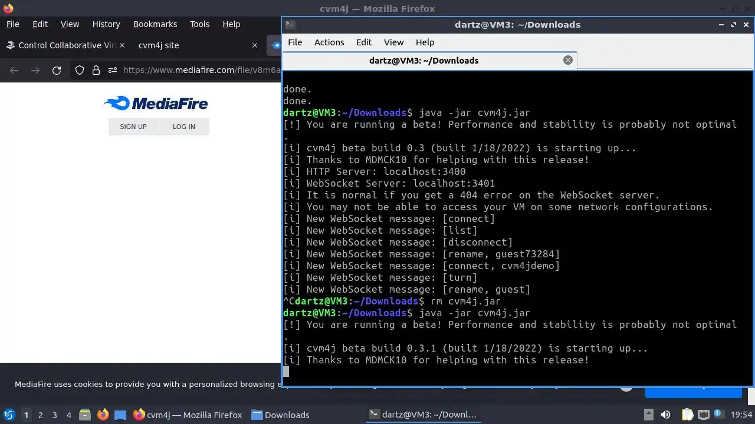Switch to workspace 3
The width and height of the screenshot is (755, 424).
point(55,415)
